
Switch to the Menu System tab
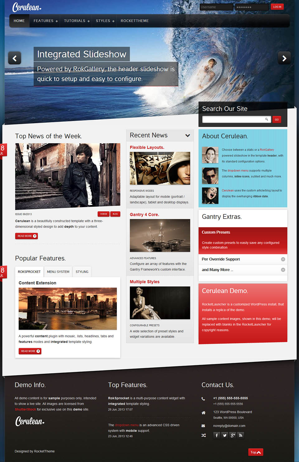[x=58, y=272]
